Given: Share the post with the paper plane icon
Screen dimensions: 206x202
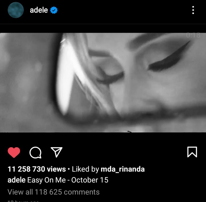Looking at the screenshot, I should tap(57, 152).
